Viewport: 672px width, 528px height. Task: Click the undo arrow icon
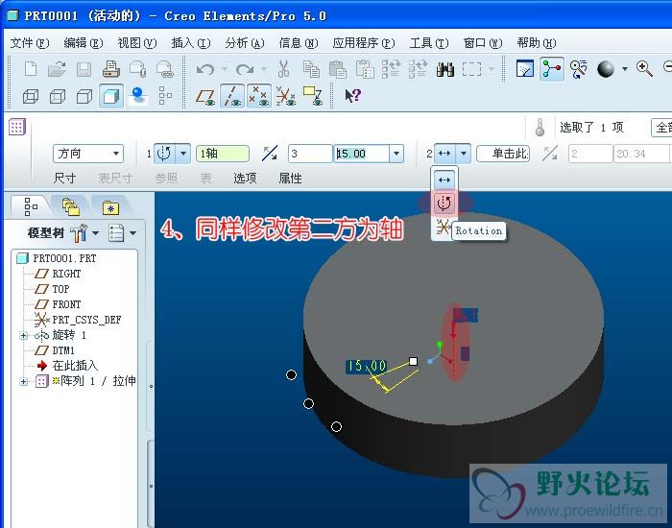click(205, 69)
